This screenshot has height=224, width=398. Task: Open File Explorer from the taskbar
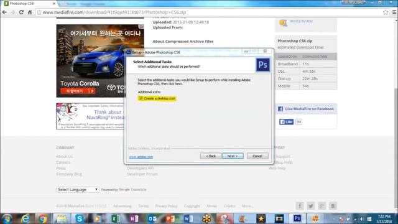pyautogui.click(x=61, y=218)
